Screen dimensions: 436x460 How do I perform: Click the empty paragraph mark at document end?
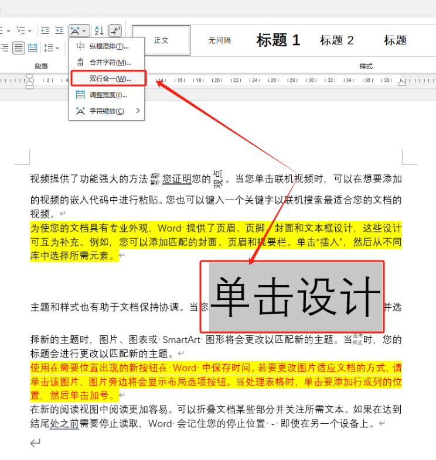point(35,442)
